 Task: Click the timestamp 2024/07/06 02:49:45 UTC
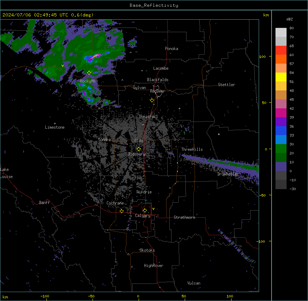(35, 15)
